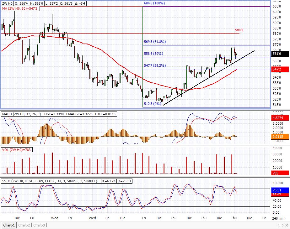Click the MACD indicator label
The image size is (290, 229).
[22, 114]
